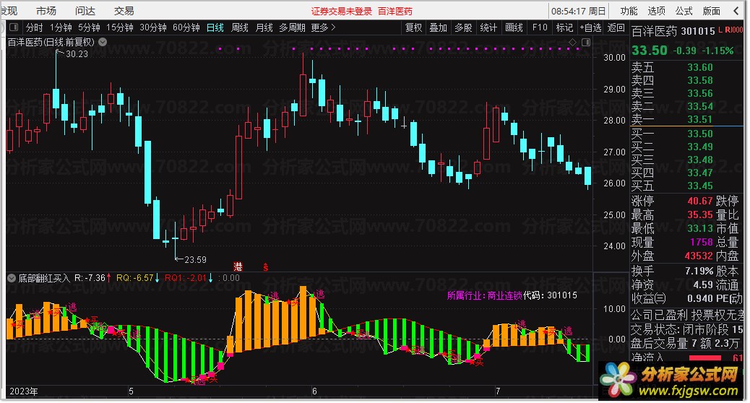
Task: Open the 公式 menu
Action: click(684, 11)
